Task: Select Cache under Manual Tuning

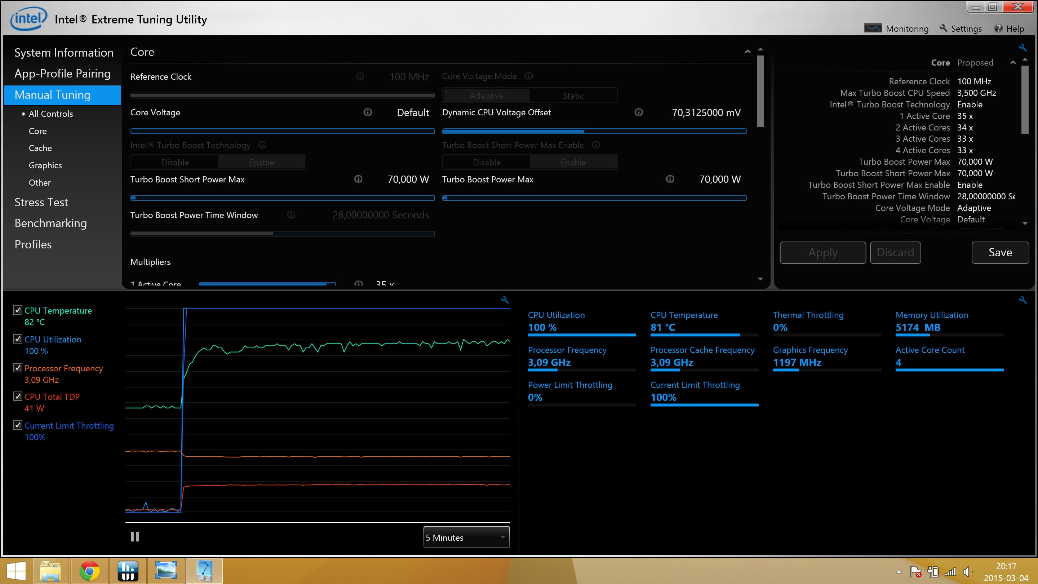Action: 40,148
